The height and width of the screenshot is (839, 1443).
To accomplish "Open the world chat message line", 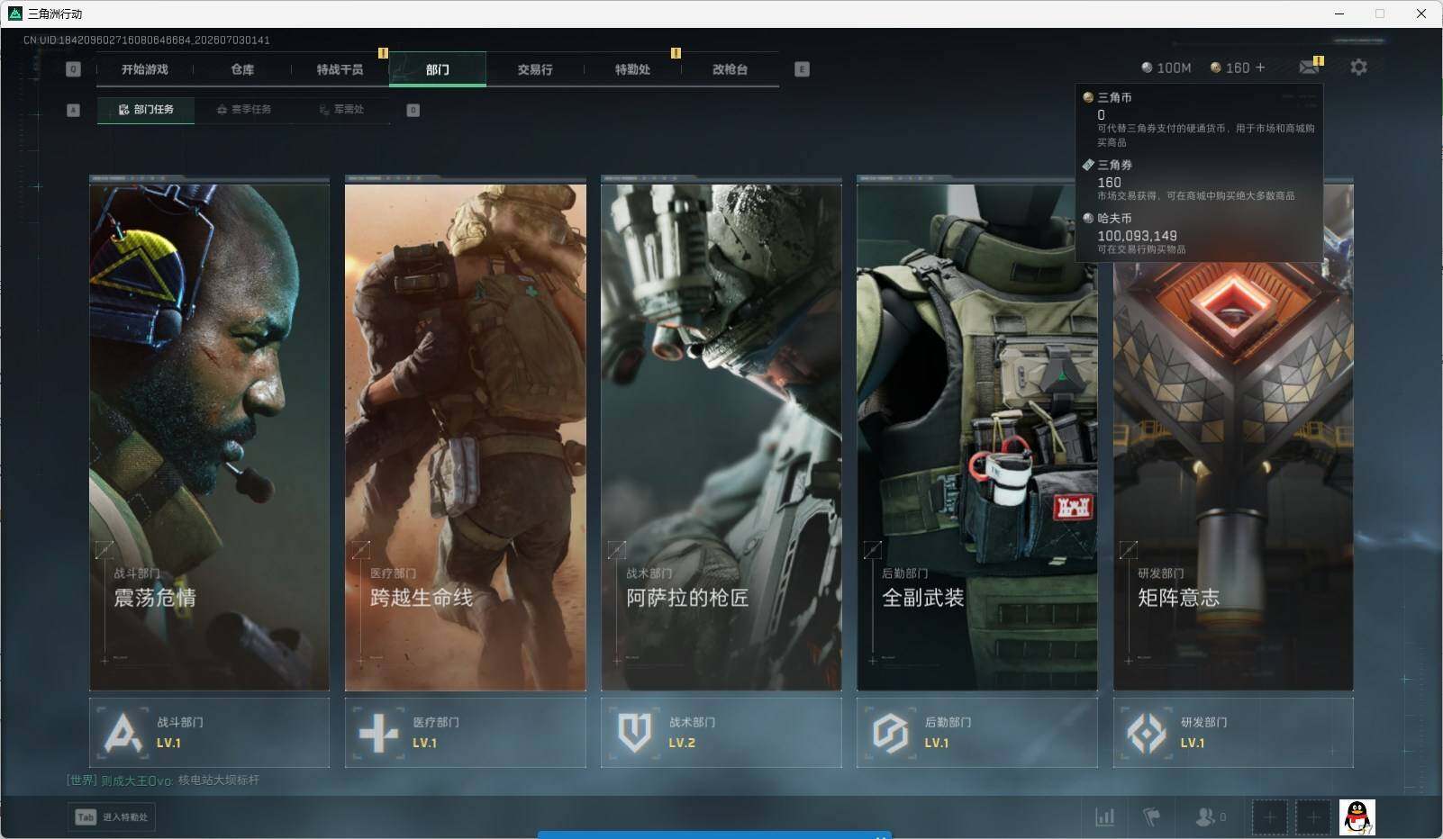I will (163, 780).
